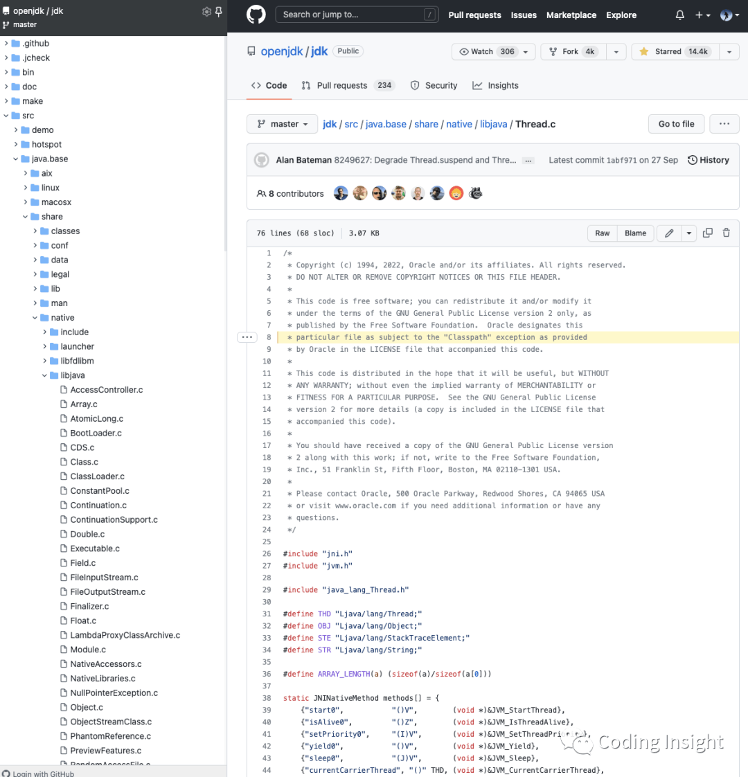Star toggle for openjdk/jdk

(x=675, y=51)
